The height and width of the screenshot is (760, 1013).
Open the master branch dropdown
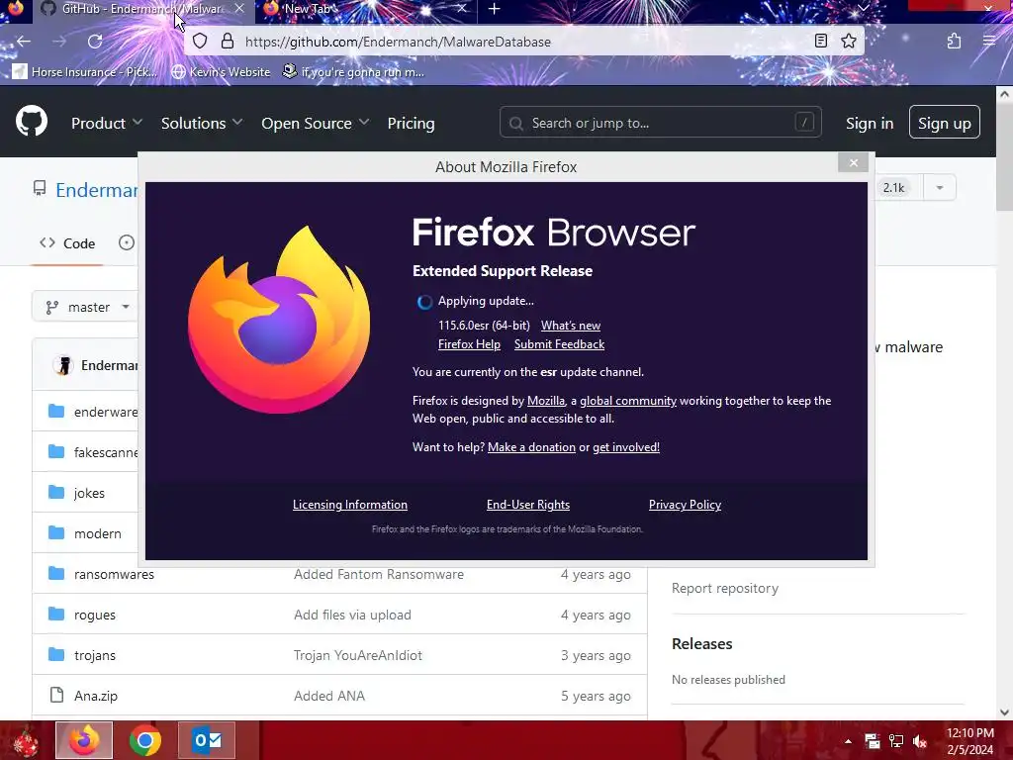pos(87,307)
